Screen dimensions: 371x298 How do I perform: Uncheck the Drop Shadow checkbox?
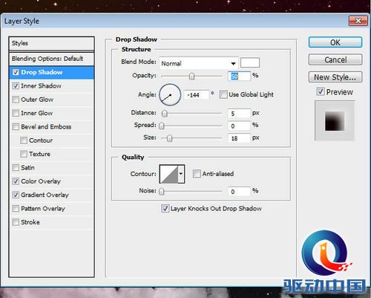16,72
